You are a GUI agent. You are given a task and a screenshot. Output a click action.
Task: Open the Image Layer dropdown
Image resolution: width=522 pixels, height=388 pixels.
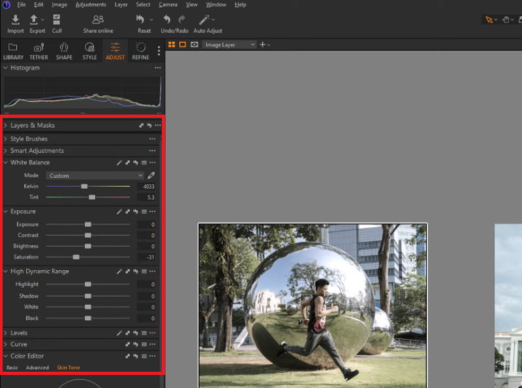[x=229, y=44]
